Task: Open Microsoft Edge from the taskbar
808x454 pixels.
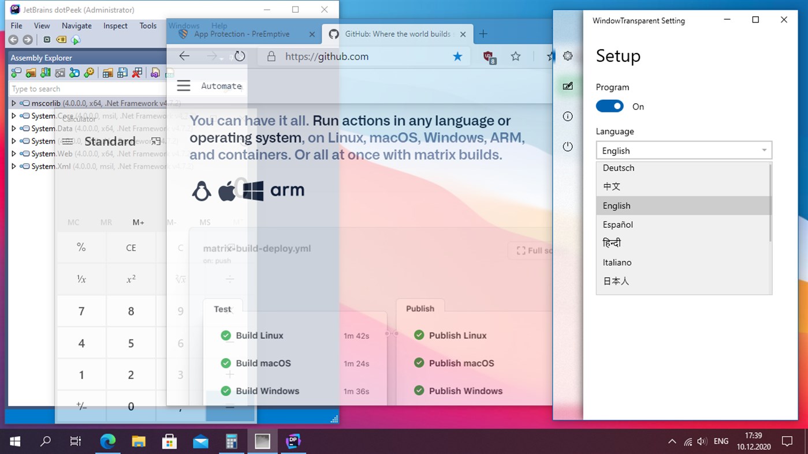Action: tap(107, 441)
